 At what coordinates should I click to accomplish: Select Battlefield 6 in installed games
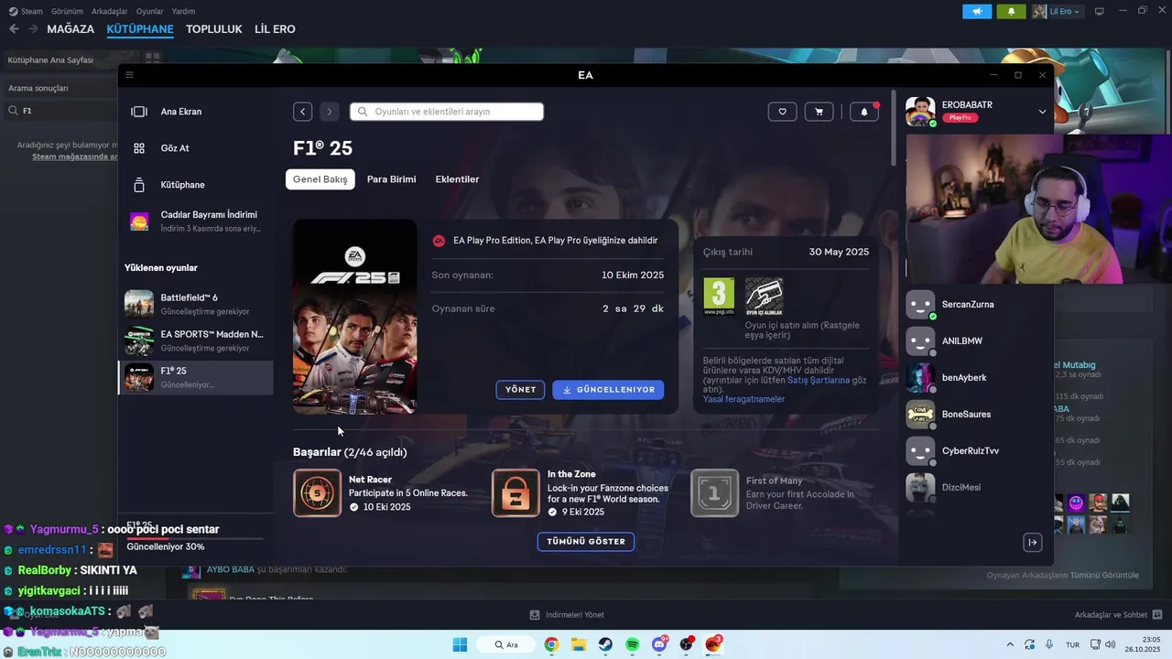pyautogui.click(x=196, y=304)
